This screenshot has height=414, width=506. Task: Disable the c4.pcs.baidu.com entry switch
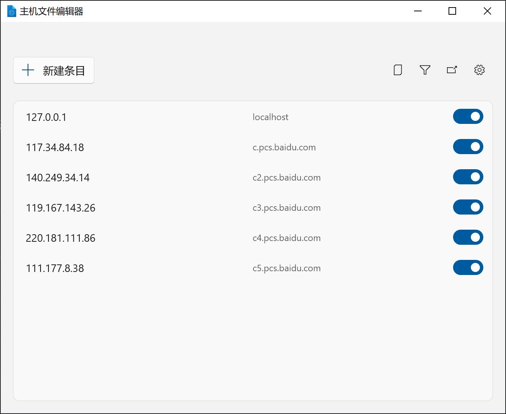pyautogui.click(x=468, y=238)
